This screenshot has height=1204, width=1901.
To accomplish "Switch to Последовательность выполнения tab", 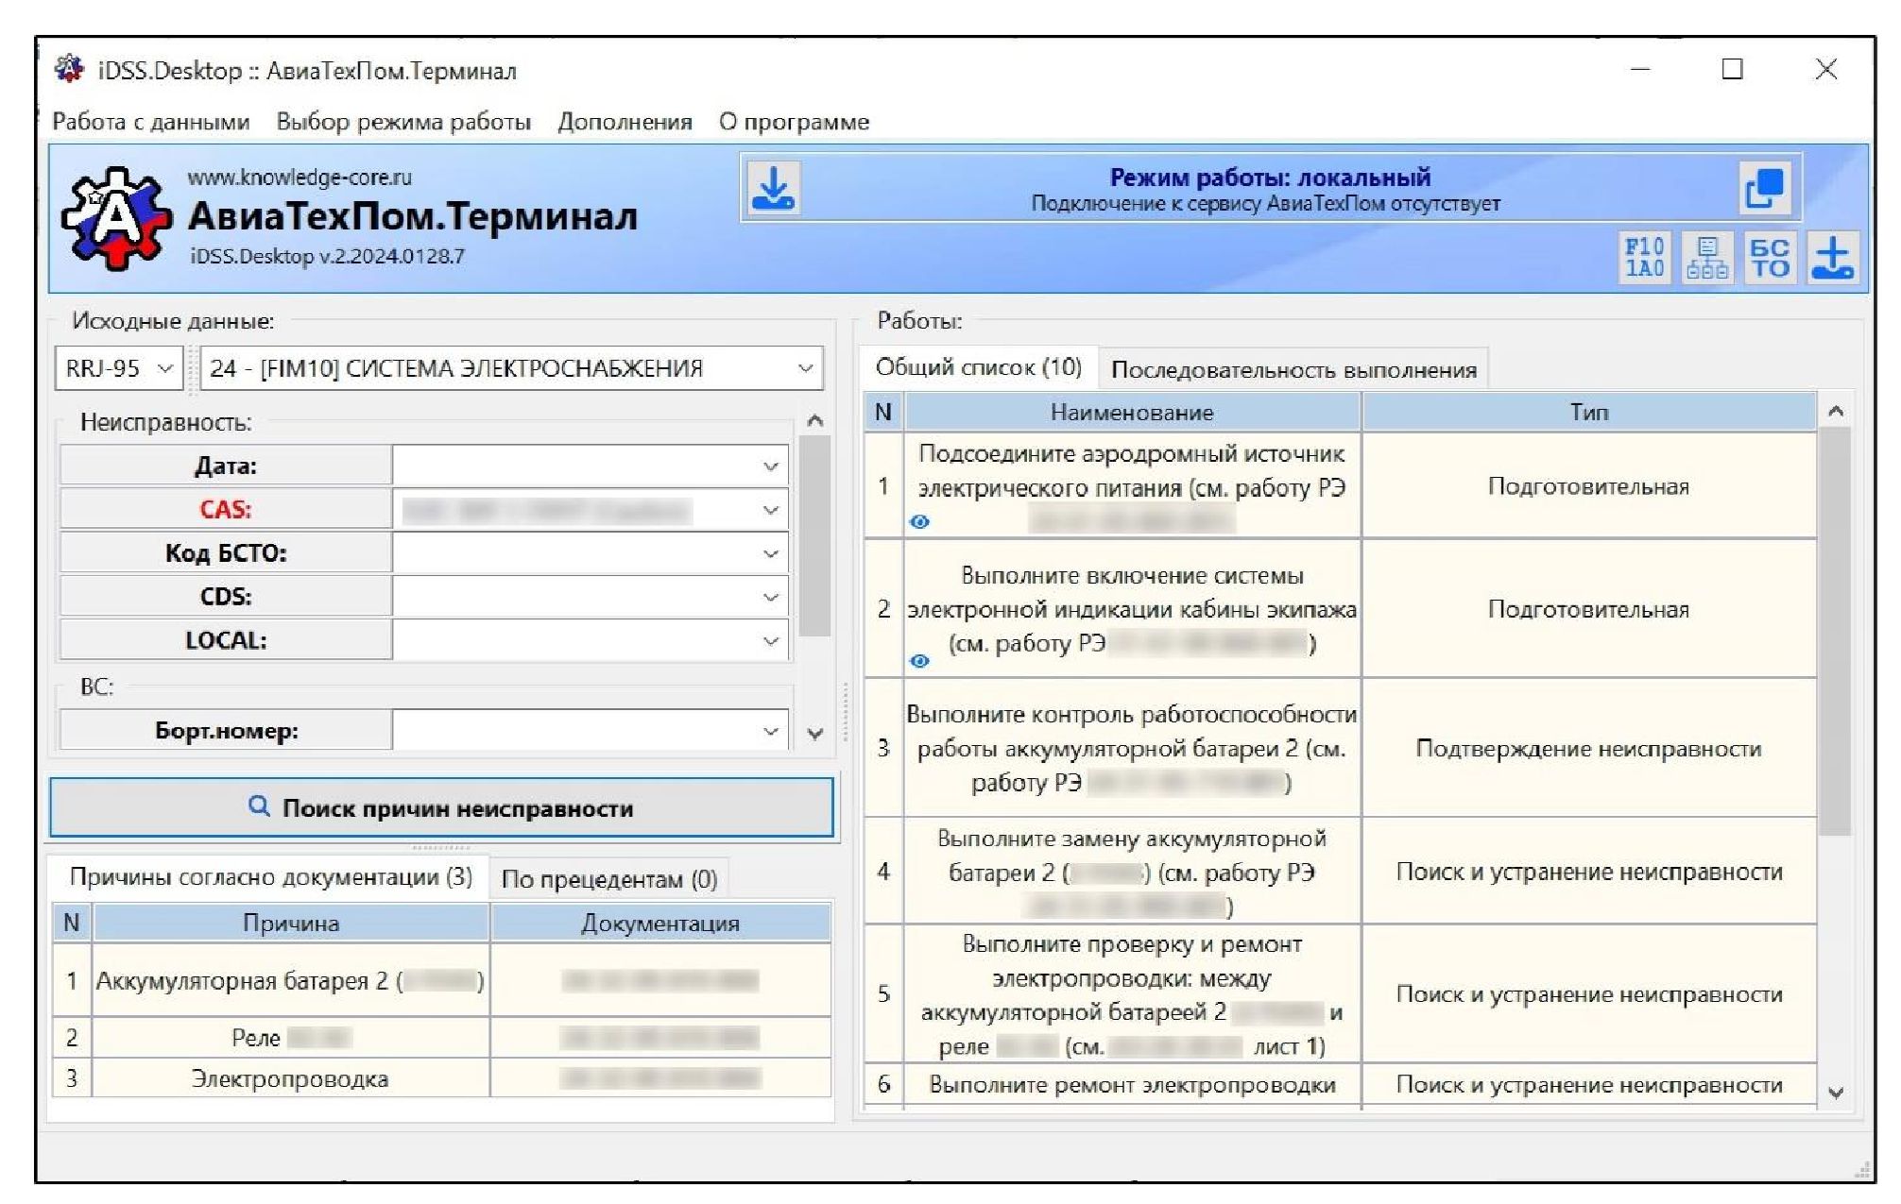I will pos(1293,370).
